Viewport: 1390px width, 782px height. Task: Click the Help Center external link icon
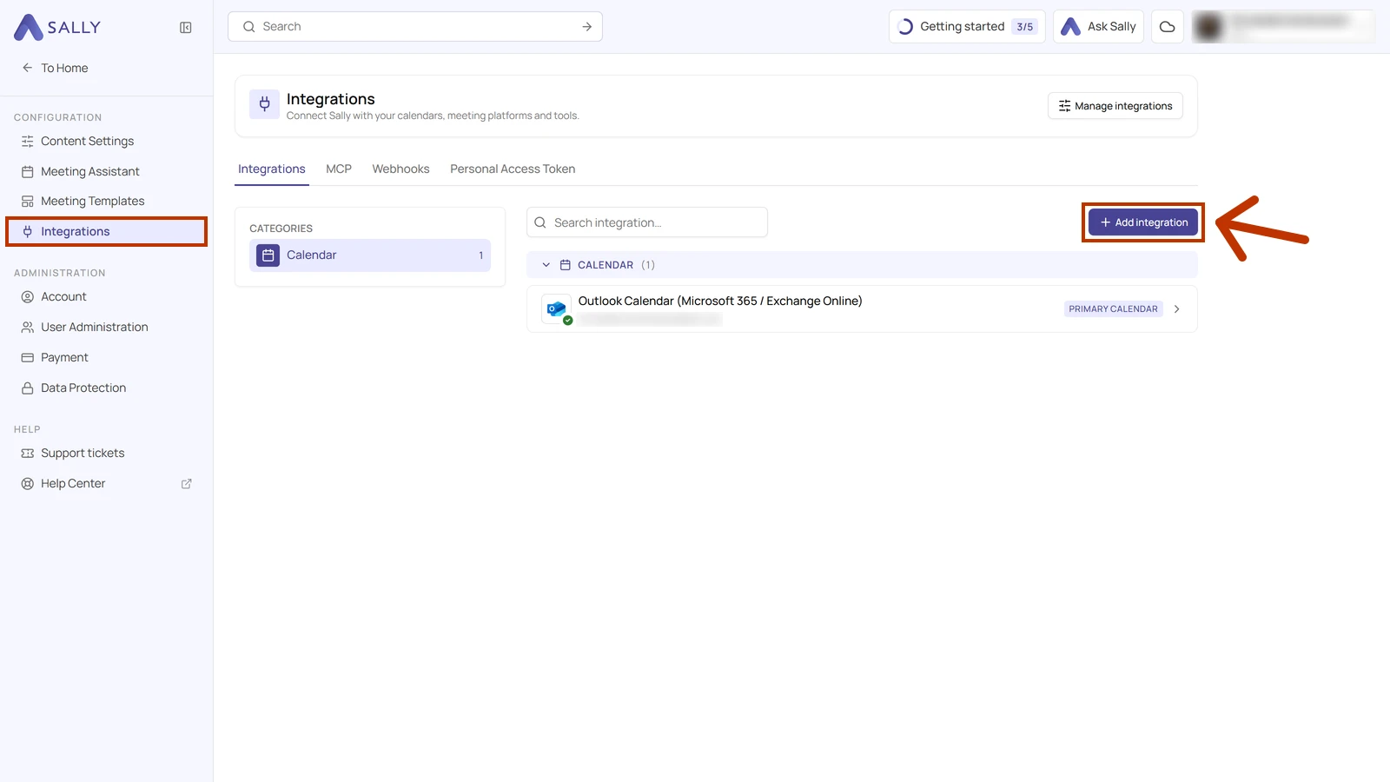(x=186, y=484)
